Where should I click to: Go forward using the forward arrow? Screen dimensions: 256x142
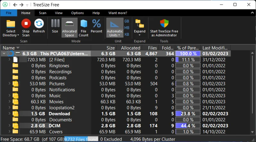click(21, 5)
